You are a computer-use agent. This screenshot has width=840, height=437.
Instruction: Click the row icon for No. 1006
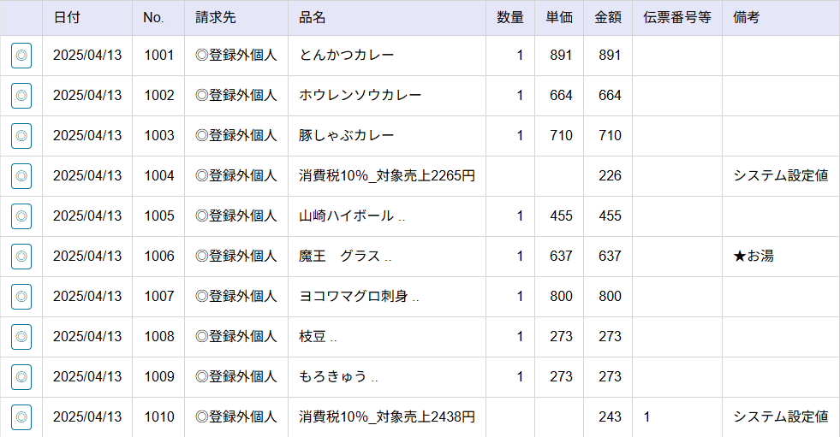point(21,257)
